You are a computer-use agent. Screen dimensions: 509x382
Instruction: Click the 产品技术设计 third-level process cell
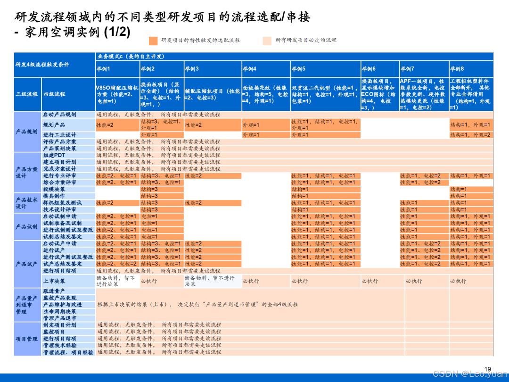coord(28,203)
